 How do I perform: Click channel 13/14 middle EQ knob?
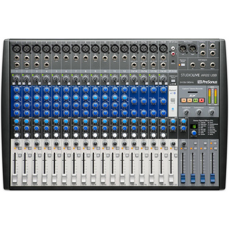(x=134, y=101)
